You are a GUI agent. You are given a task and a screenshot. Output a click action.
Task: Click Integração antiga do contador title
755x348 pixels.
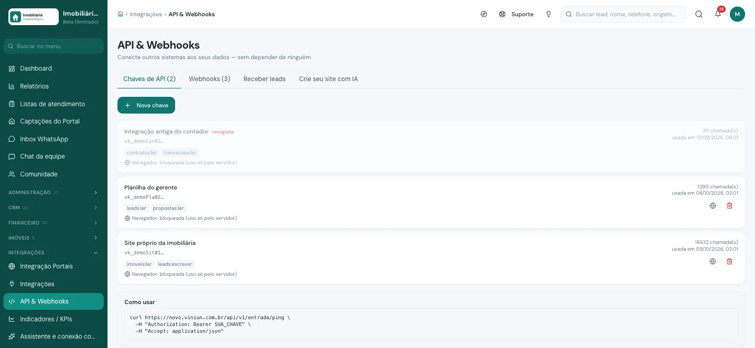[166, 131]
